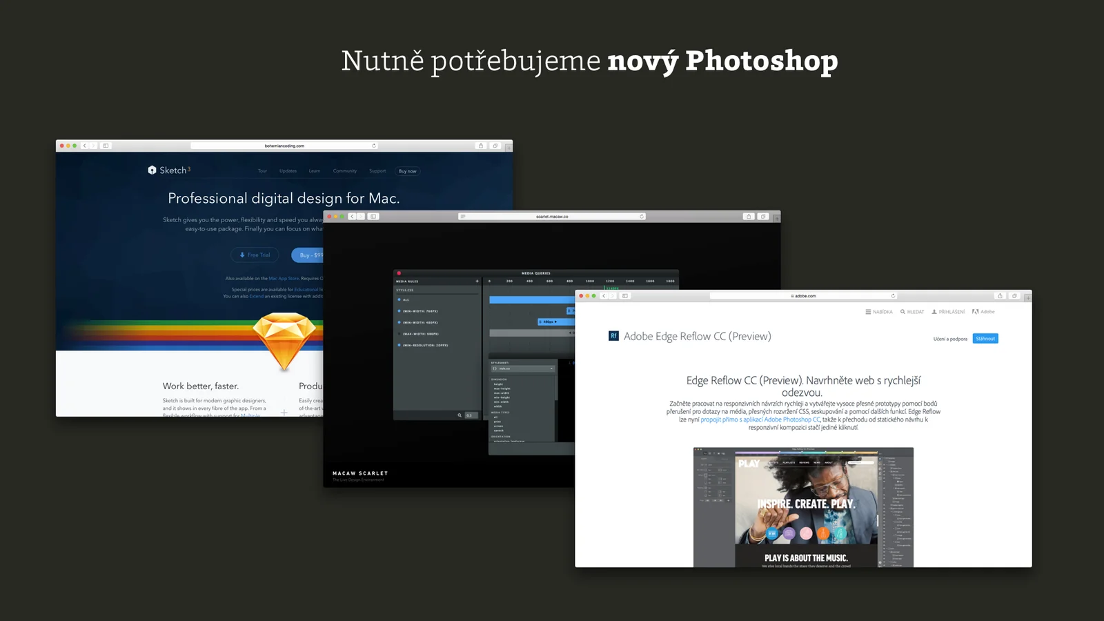
Task: Open the Stylesheet style.css dropdown
Action: coord(523,368)
